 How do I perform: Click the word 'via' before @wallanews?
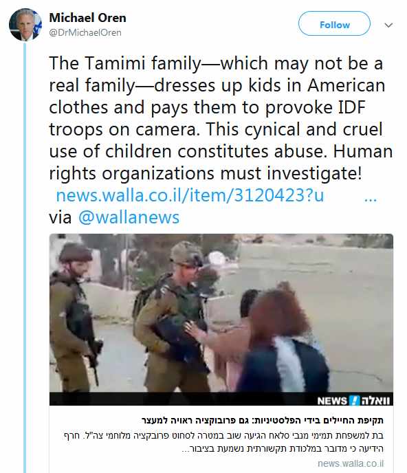click(x=60, y=217)
